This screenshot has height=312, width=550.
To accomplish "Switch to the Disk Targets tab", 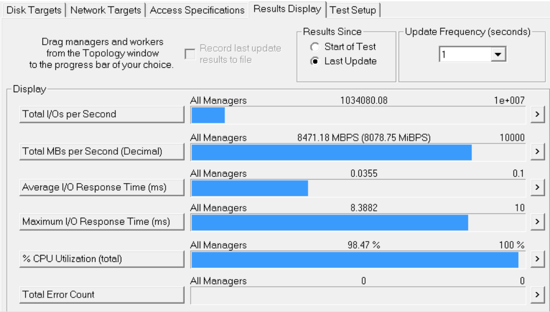I will [x=34, y=10].
